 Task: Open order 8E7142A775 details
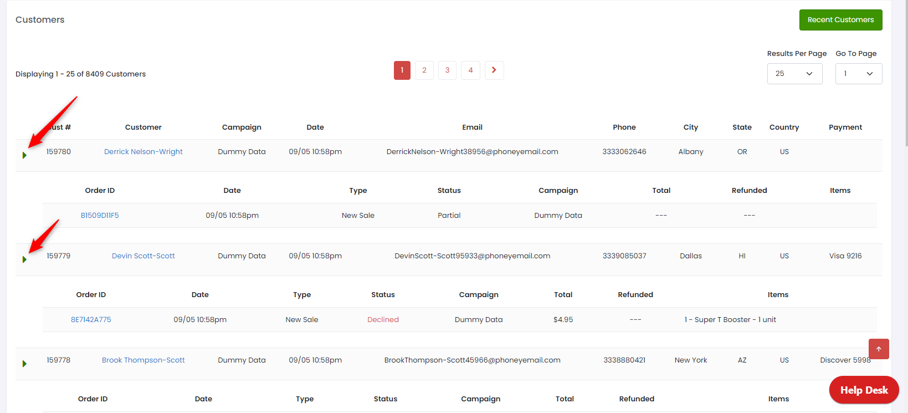coord(91,320)
